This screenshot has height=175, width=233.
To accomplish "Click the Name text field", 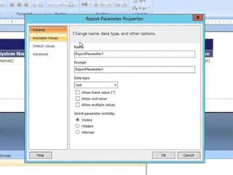I will point(134,54).
